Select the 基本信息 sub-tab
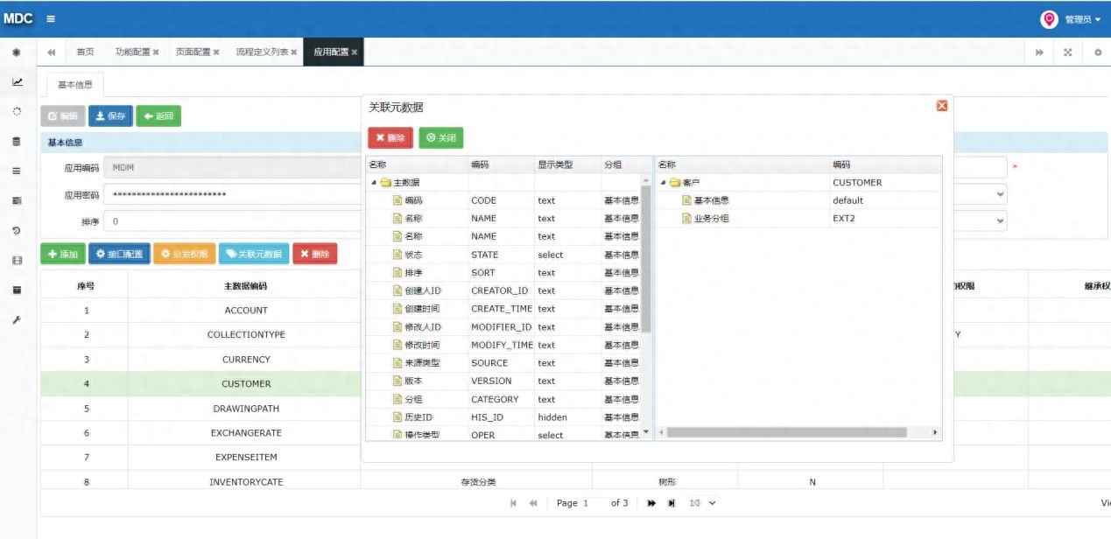 pos(75,85)
